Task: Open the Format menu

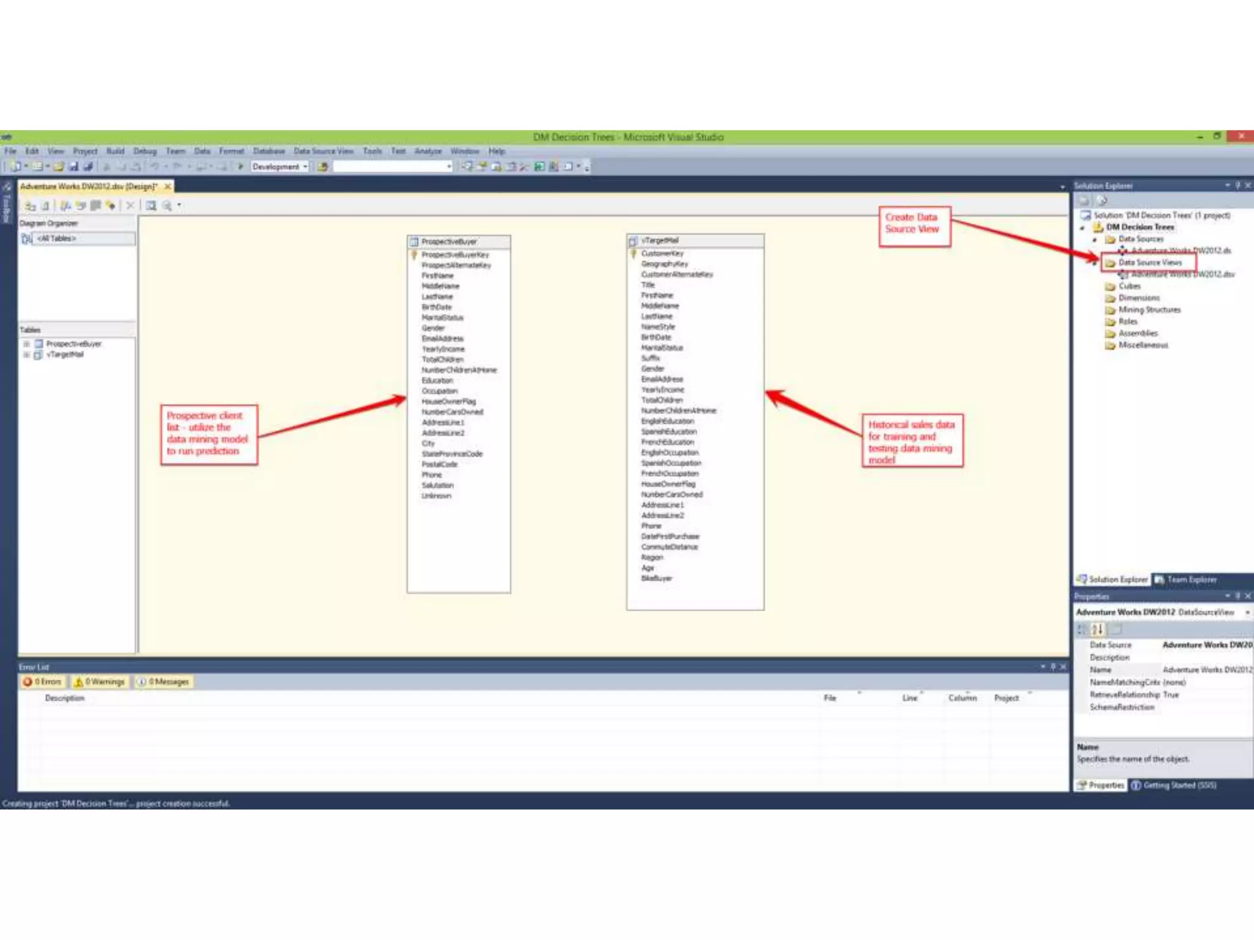Action: [x=231, y=151]
